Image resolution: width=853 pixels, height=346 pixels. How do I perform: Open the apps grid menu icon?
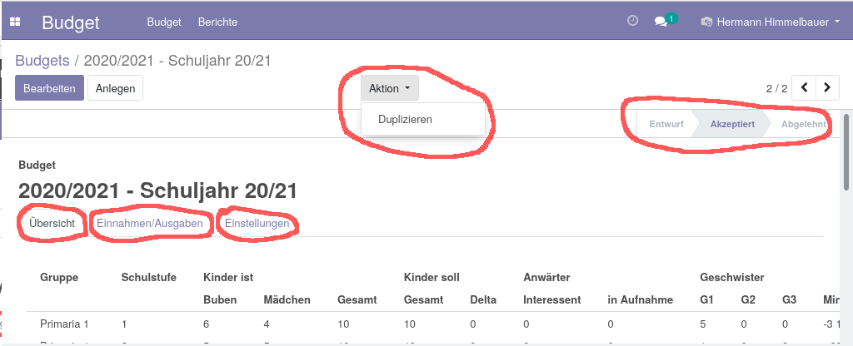15,22
